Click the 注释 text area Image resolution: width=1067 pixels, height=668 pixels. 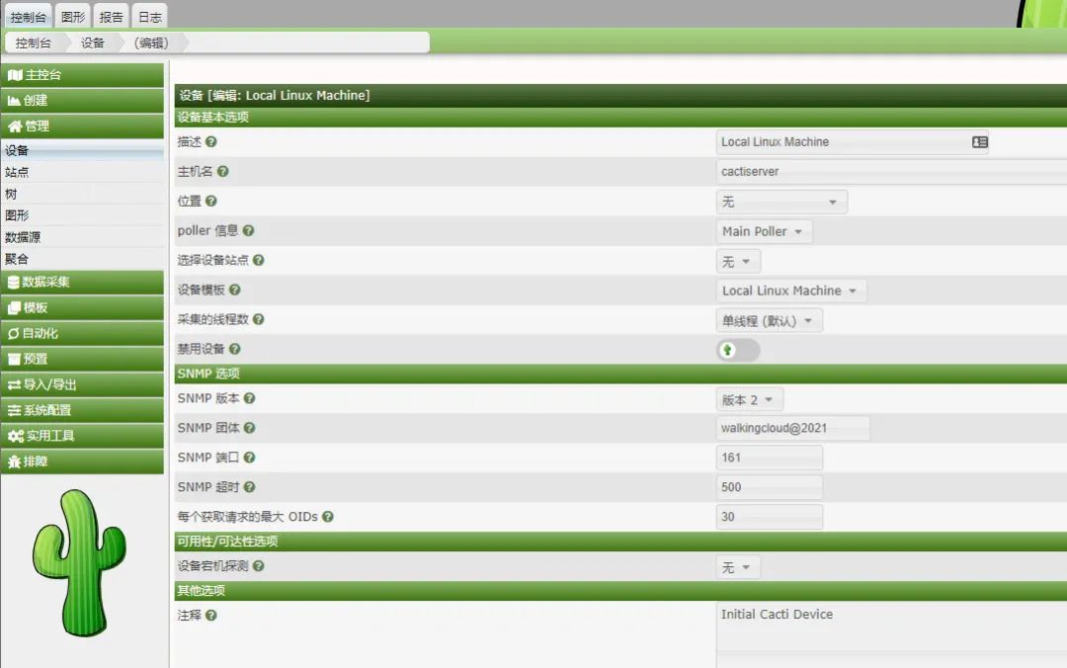(891, 634)
